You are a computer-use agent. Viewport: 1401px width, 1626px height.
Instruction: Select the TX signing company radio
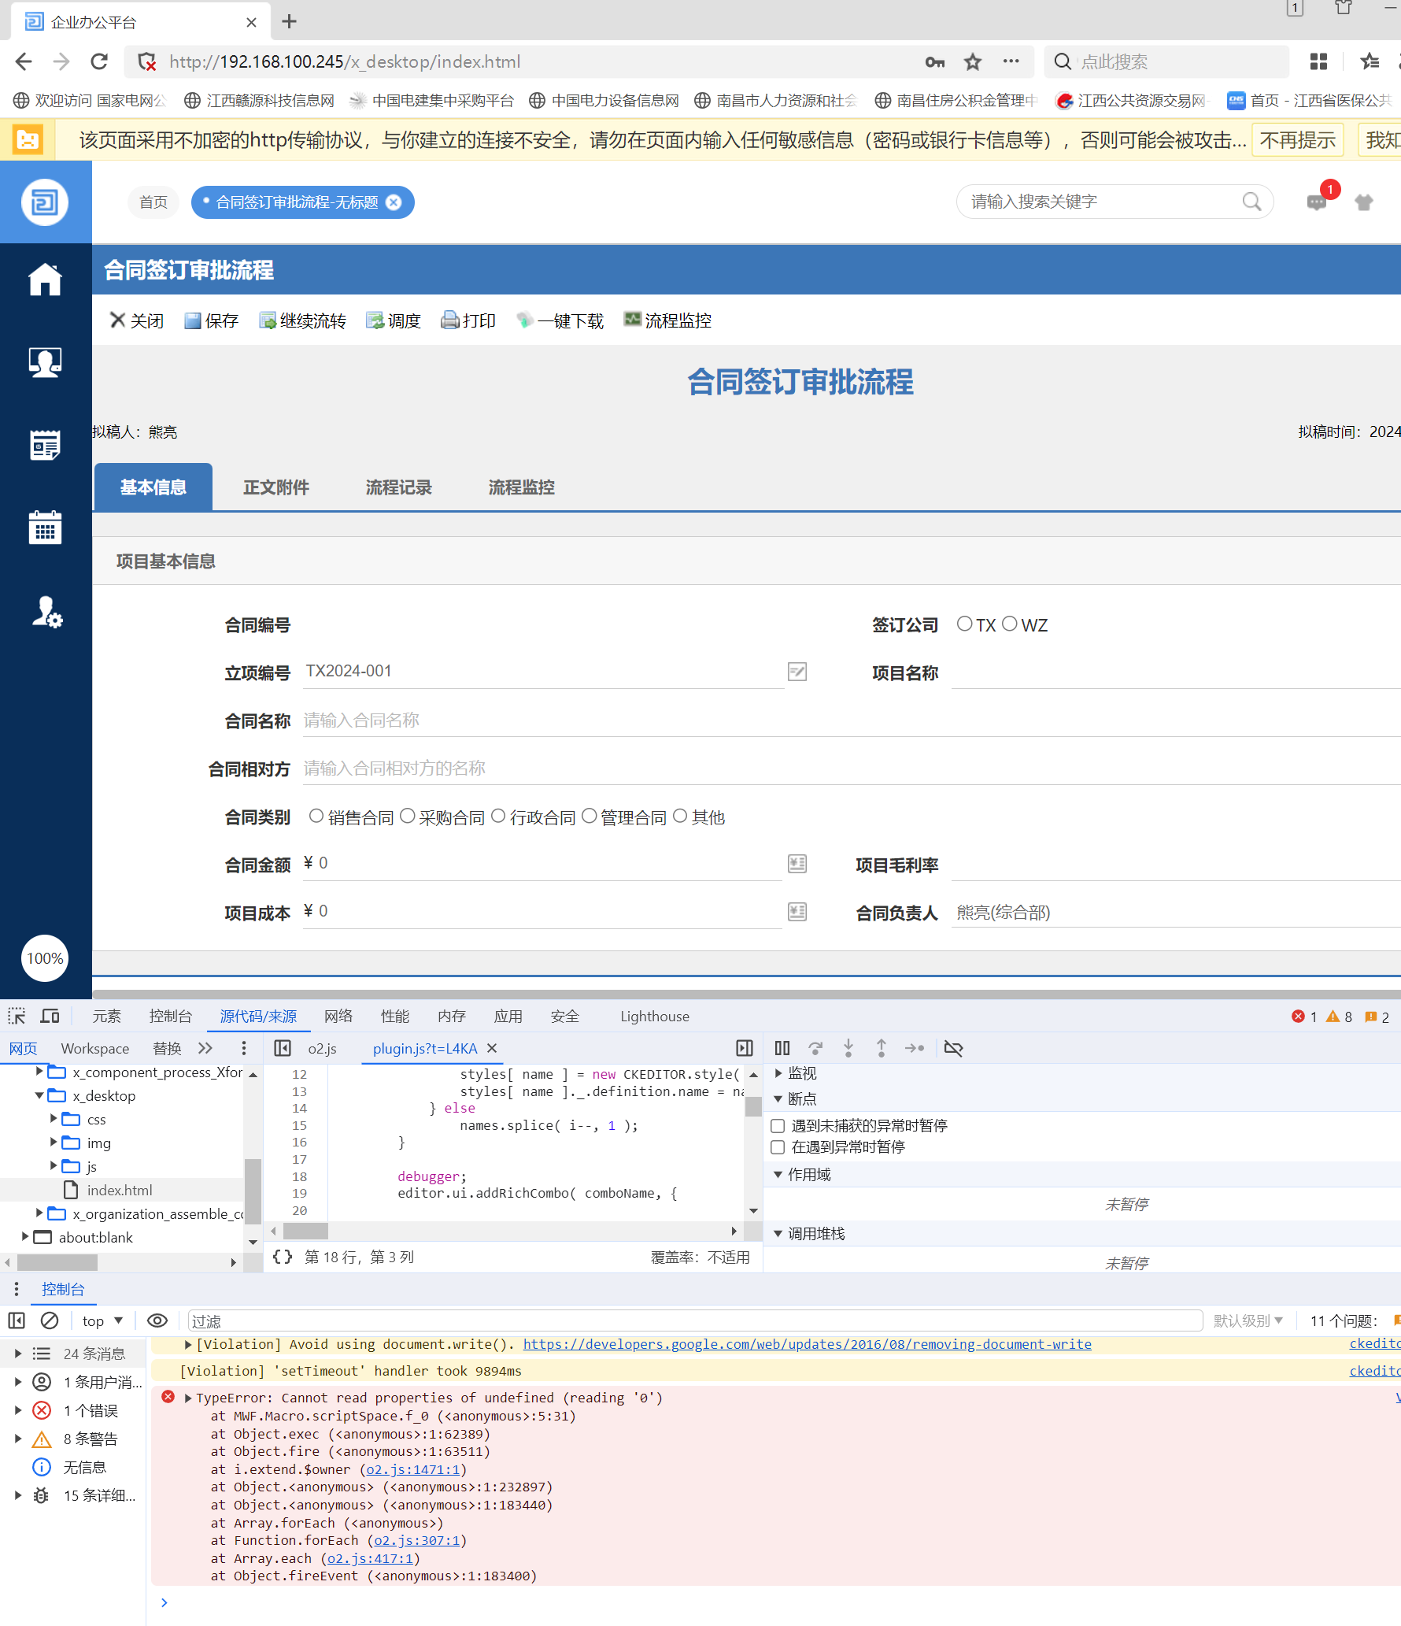[964, 624]
